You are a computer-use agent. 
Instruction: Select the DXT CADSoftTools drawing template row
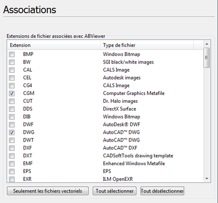pos(105,156)
